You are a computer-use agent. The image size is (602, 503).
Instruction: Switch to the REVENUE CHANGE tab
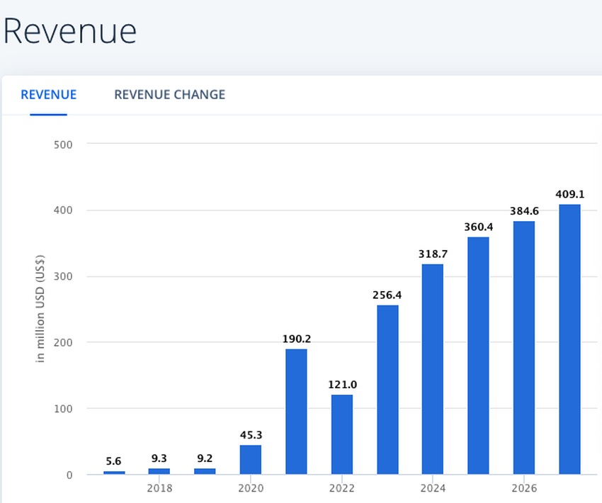pos(169,94)
